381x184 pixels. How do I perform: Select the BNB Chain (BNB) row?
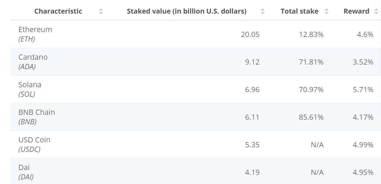(x=196, y=117)
